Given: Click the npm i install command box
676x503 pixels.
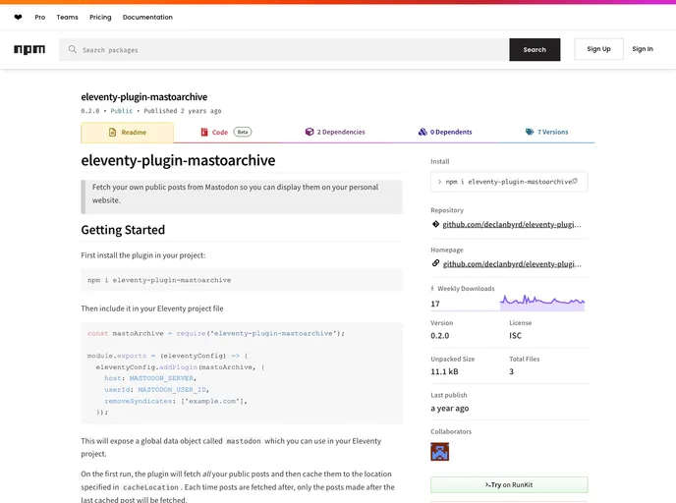Looking at the screenshot, I should tap(509, 182).
